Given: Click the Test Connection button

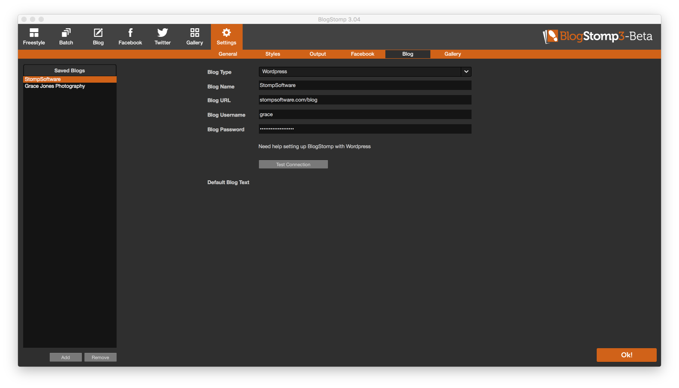Looking at the screenshot, I should pyautogui.click(x=293, y=164).
